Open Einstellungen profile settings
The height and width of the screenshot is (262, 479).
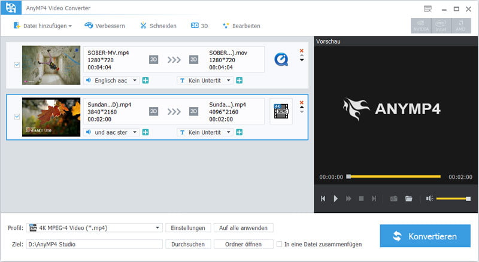click(188, 228)
